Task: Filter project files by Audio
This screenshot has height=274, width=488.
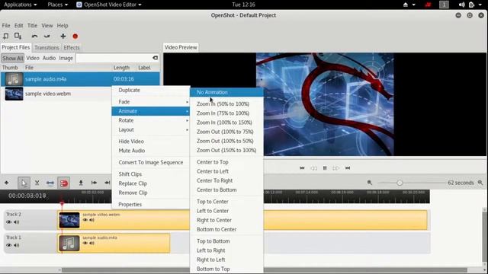Action: click(x=49, y=58)
